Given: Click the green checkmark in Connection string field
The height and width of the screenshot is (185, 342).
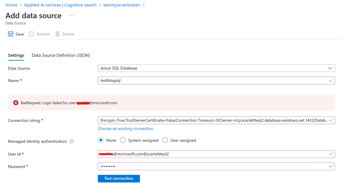Looking at the screenshot, I should [x=331, y=120].
